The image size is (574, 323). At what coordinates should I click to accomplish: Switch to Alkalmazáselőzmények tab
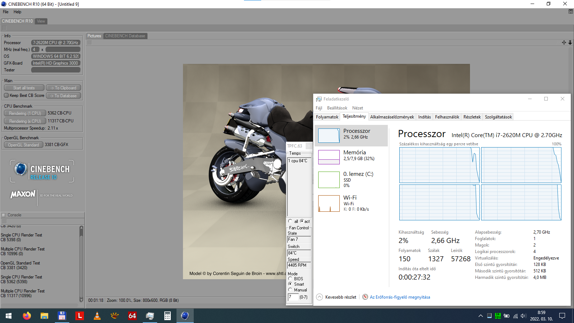pos(392,117)
